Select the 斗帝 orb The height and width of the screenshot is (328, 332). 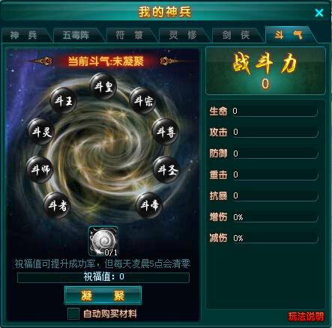coord(149,206)
